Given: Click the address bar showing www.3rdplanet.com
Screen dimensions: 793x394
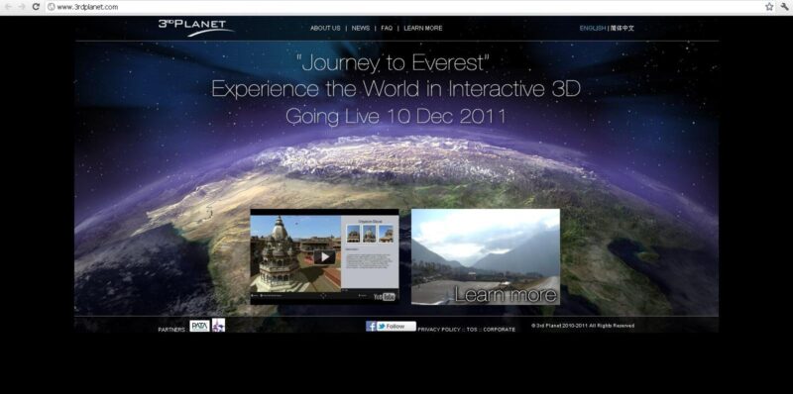Looking at the screenshot, I should (x=404, y=7).
